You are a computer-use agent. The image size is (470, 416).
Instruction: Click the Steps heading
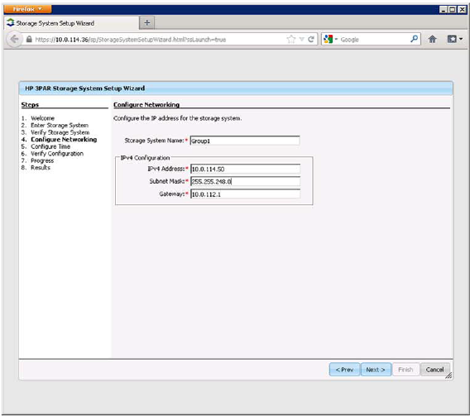pyautogui.click(x=30, y=104)
